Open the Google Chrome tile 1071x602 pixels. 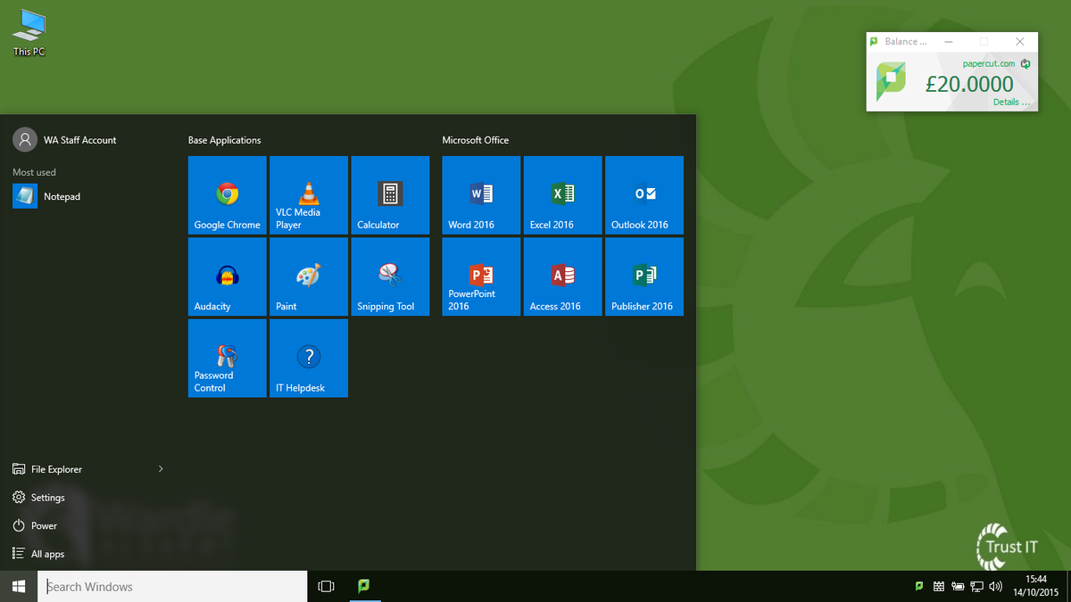click(228, 195)
